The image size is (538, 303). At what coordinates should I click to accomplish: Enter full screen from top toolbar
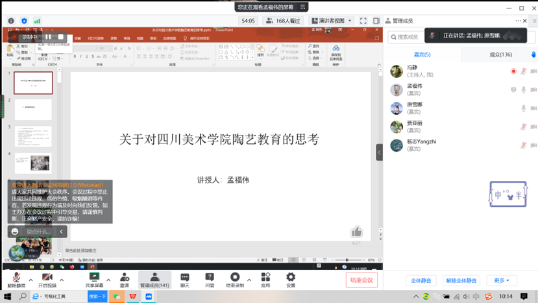click(363, 21)
